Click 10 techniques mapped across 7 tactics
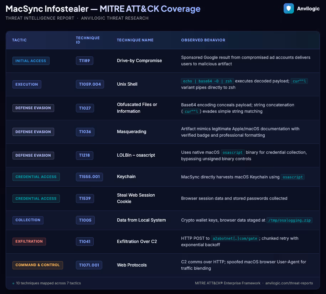Image resolution: width=326 pixels, height=294 pixels. click(48, 283)
